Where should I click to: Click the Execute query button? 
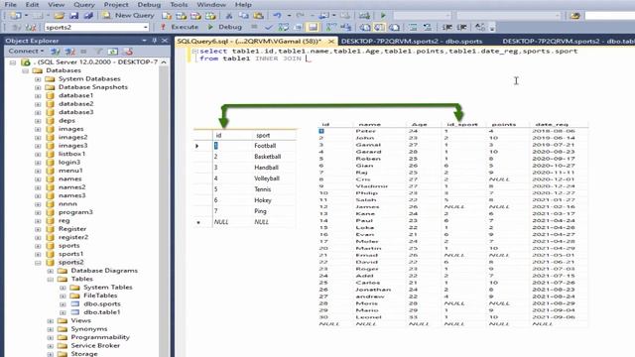click(x=180, y=27)
